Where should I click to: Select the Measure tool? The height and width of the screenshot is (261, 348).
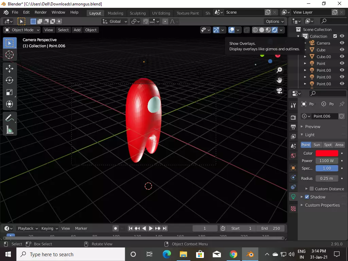[x=10, y=129]
